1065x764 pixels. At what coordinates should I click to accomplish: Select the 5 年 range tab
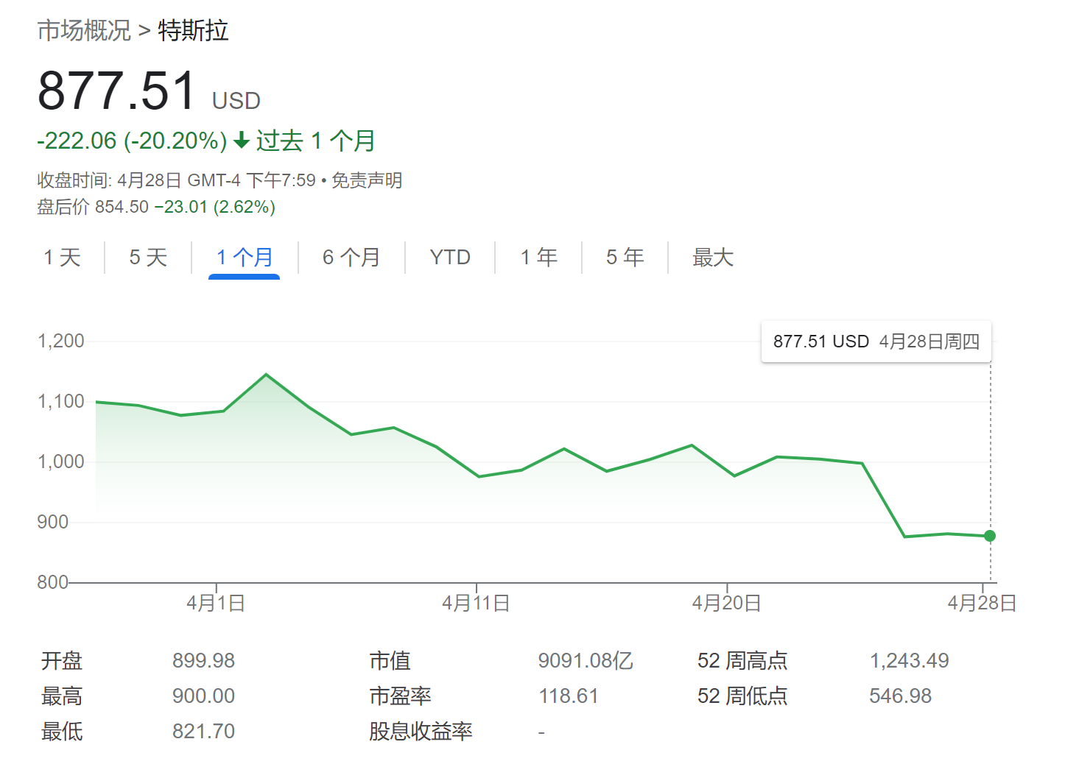tap(625, 258)
